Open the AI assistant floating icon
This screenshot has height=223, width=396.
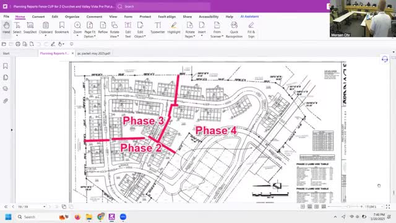coord(385,59)
